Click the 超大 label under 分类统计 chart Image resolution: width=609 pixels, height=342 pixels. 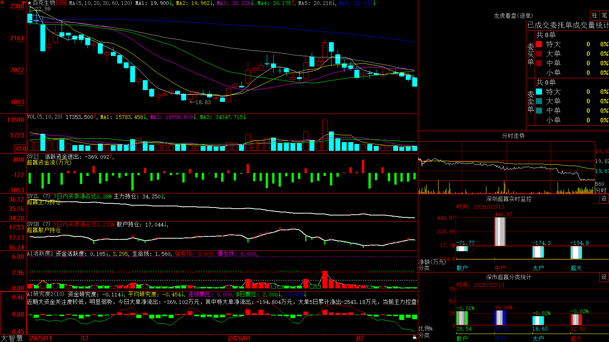(576, 338)
